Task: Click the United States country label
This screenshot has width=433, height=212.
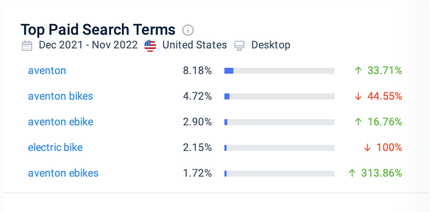Action: [194, 45]
